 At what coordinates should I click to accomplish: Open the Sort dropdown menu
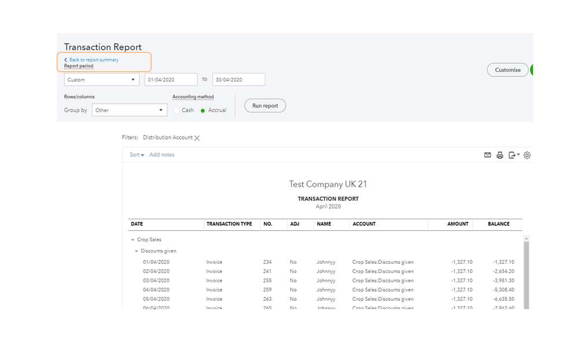point(137,155)
